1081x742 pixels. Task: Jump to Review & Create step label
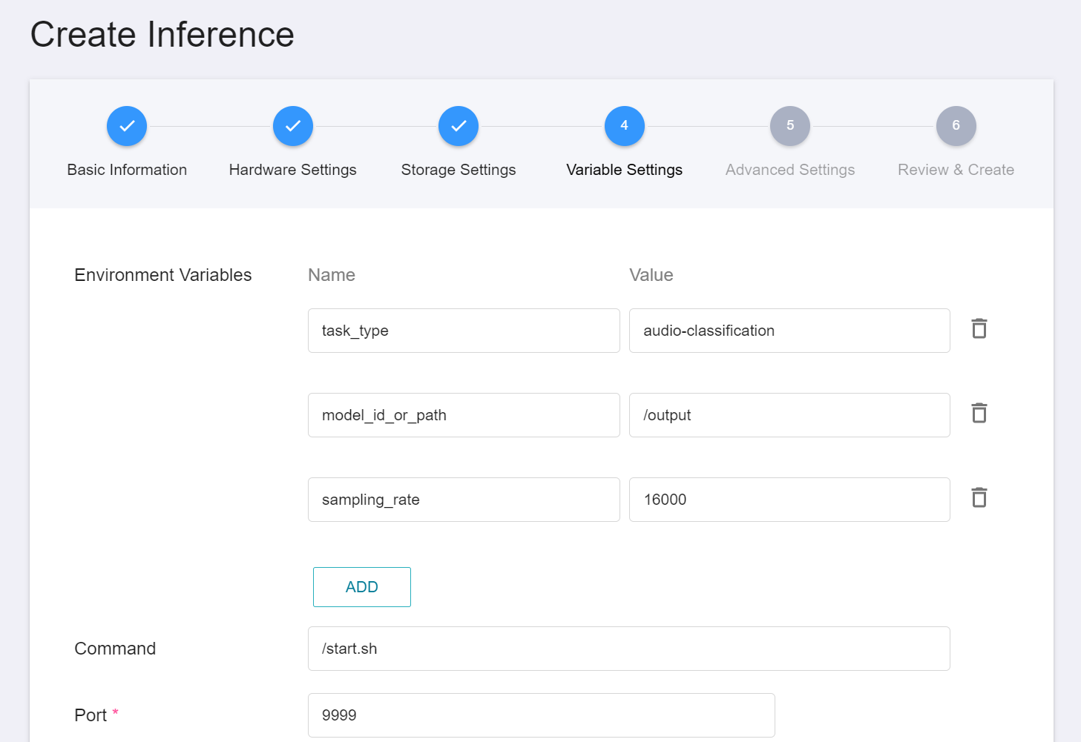[x=956, y=170]
